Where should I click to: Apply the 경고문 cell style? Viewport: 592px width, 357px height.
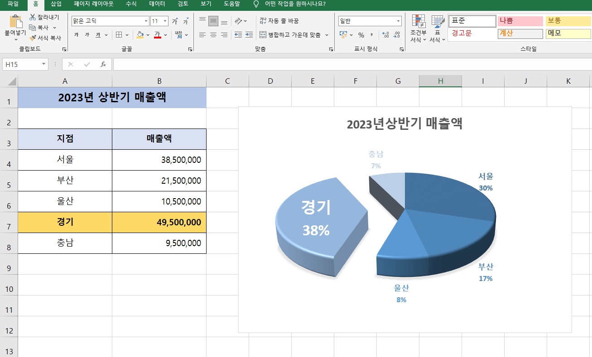(472, 33)
